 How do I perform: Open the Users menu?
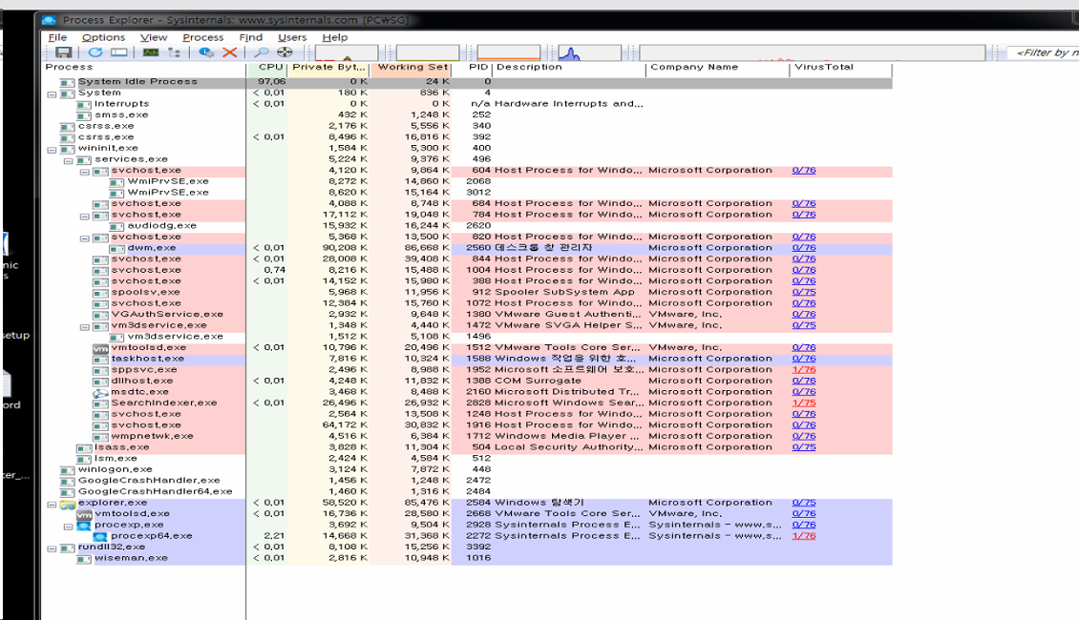pos(292,37)
